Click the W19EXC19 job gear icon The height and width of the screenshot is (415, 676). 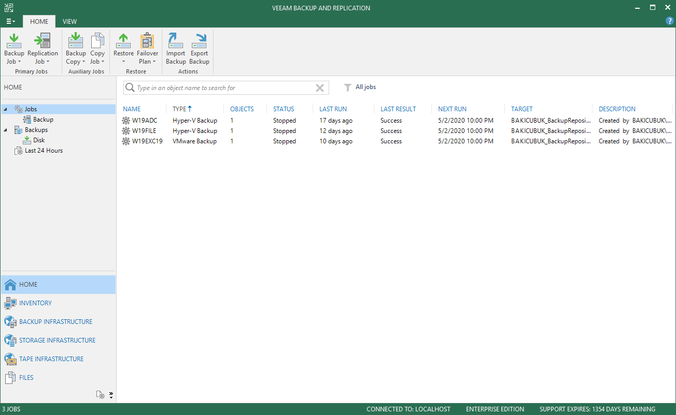[x=126, y=141]
